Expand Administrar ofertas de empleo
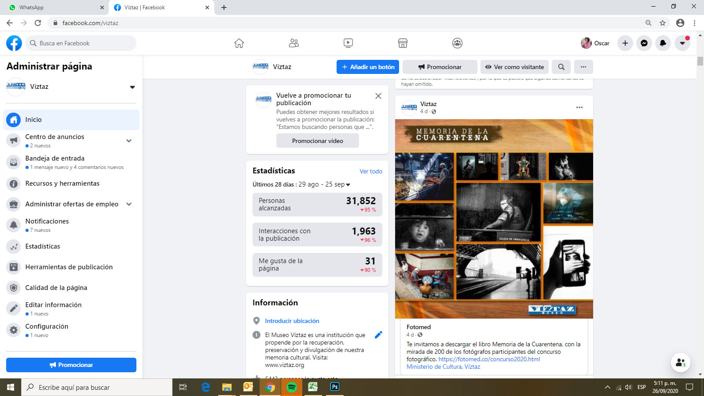 [x=129, y=204]
